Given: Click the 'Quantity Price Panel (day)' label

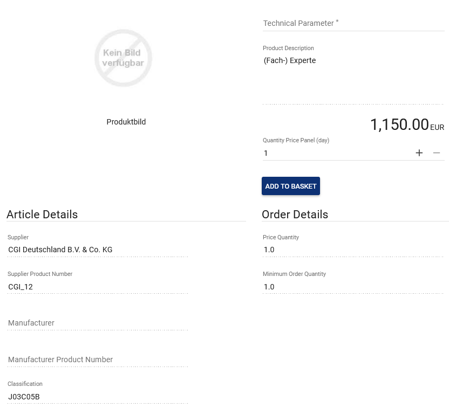Looking at the screenshot, I should [x=296, y=140].
